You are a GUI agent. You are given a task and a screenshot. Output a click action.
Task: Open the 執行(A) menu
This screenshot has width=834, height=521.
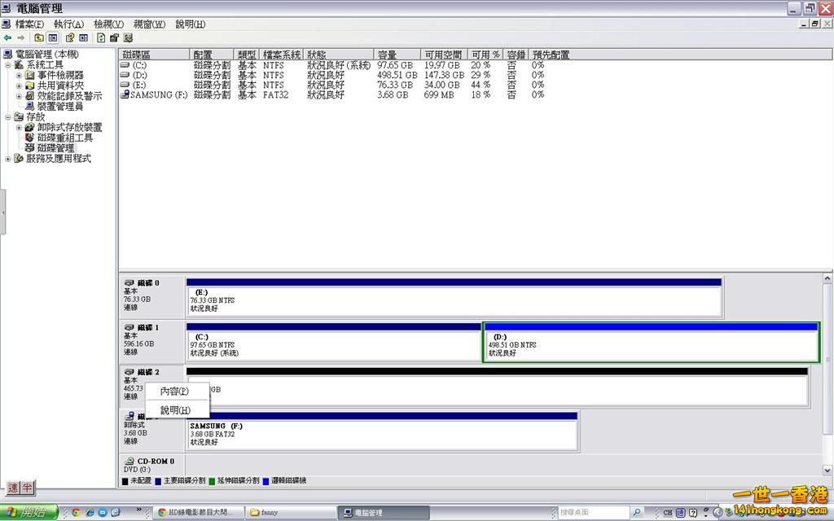[68, 24]
